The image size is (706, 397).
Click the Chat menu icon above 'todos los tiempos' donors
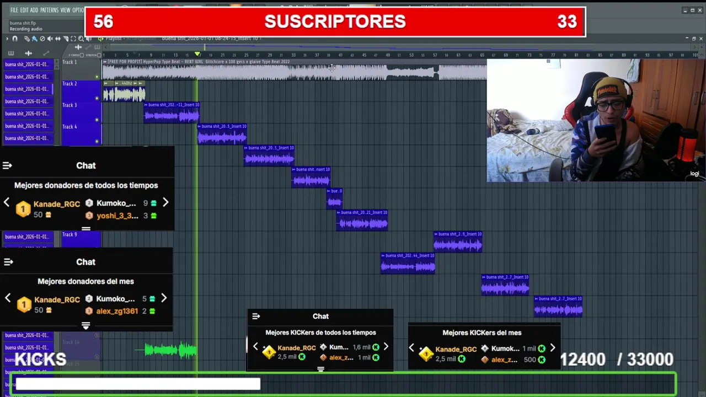coord(7,165)
